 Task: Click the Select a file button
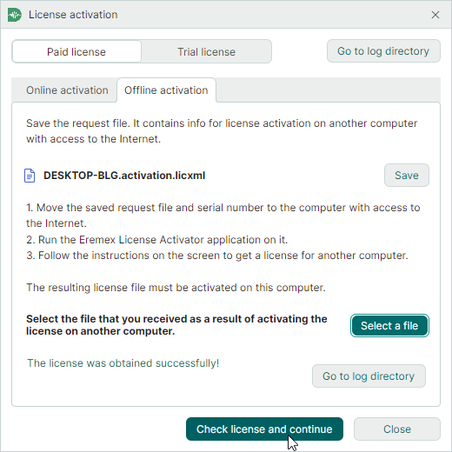click(x=389, y=326)
